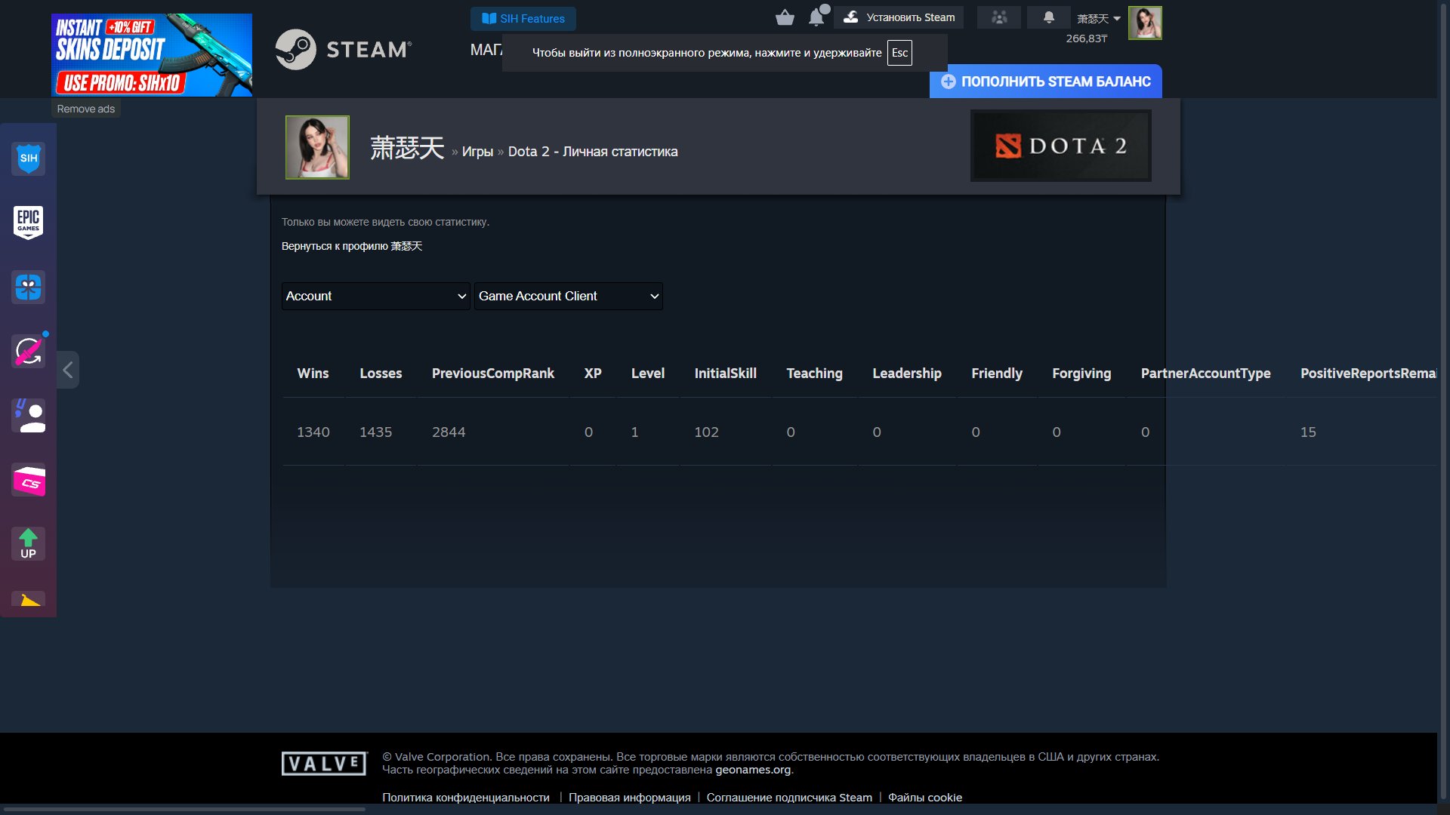
Task: Click the PartnerAccountType column header
Action: [1206, 374]
